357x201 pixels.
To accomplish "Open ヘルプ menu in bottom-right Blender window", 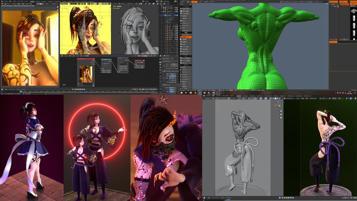I will pyautogui.click(x=232, y=96).
